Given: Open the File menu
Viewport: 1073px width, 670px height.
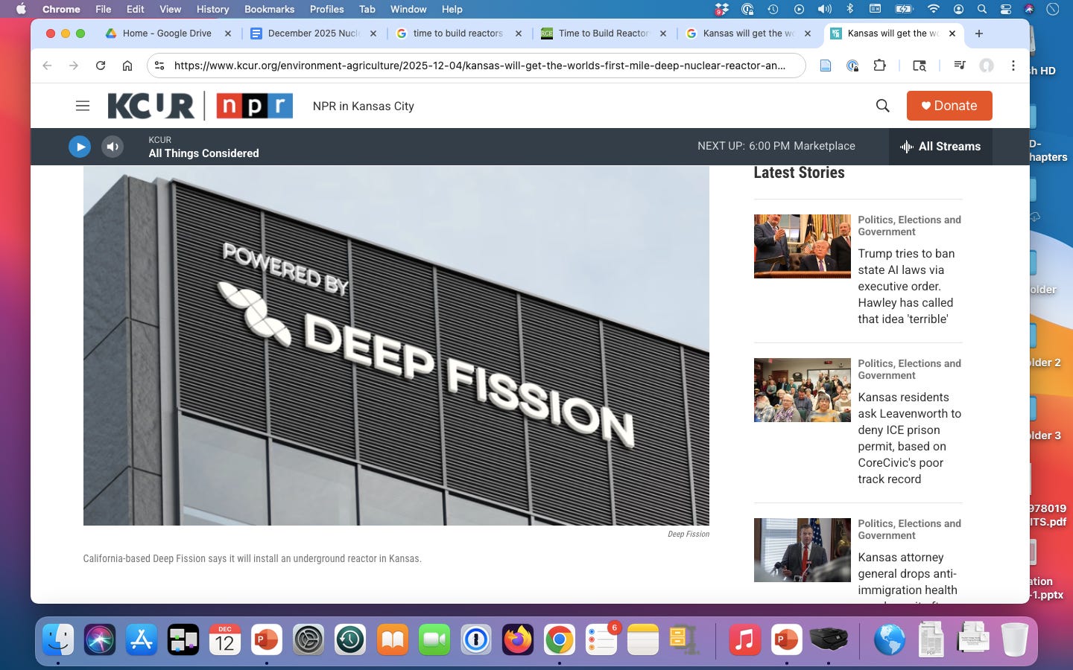Looking at the screenshot, I should 103,9.
